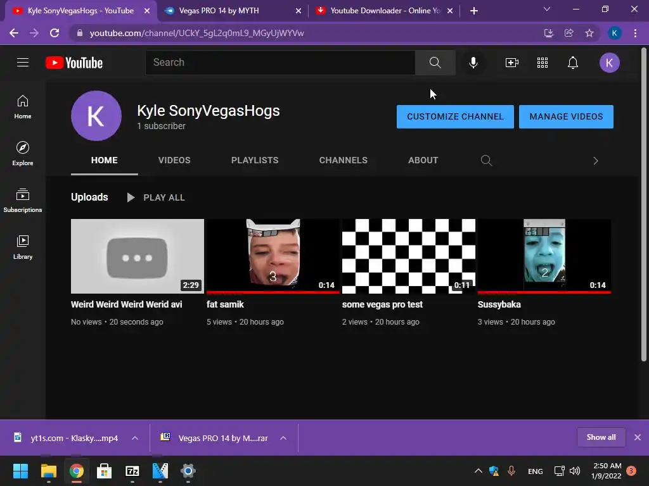Reload the page
This screenshot has height=486, width=649.
click(55, 33)
